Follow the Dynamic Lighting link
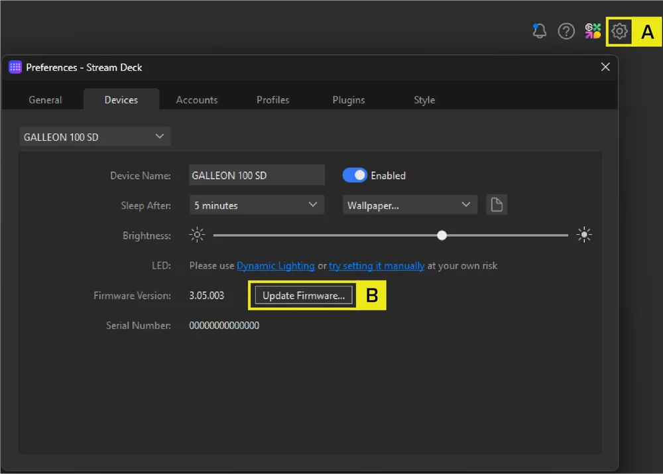663x474 pixels. tap(276, 266)
